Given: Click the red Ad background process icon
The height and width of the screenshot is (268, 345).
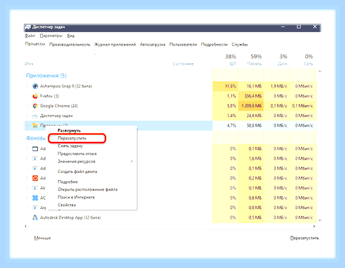Looking at the screenshot, I should point(35,178).
